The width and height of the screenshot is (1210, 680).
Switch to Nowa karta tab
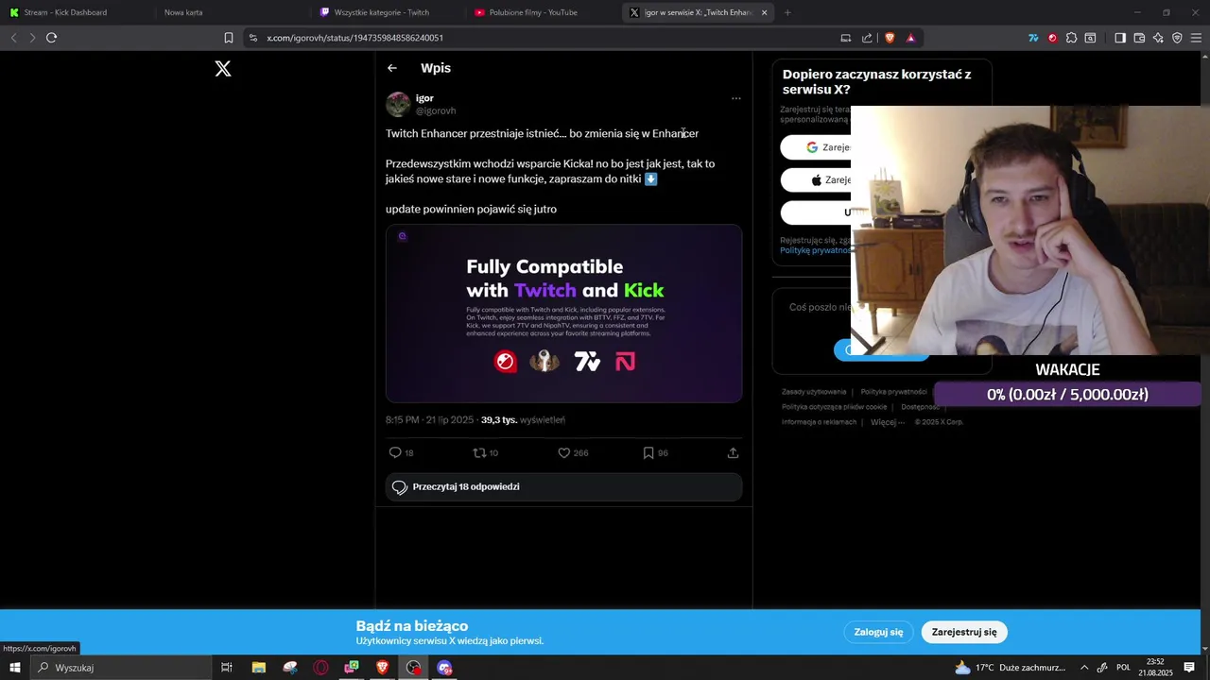pyautogui.click(x=231, y=12)
